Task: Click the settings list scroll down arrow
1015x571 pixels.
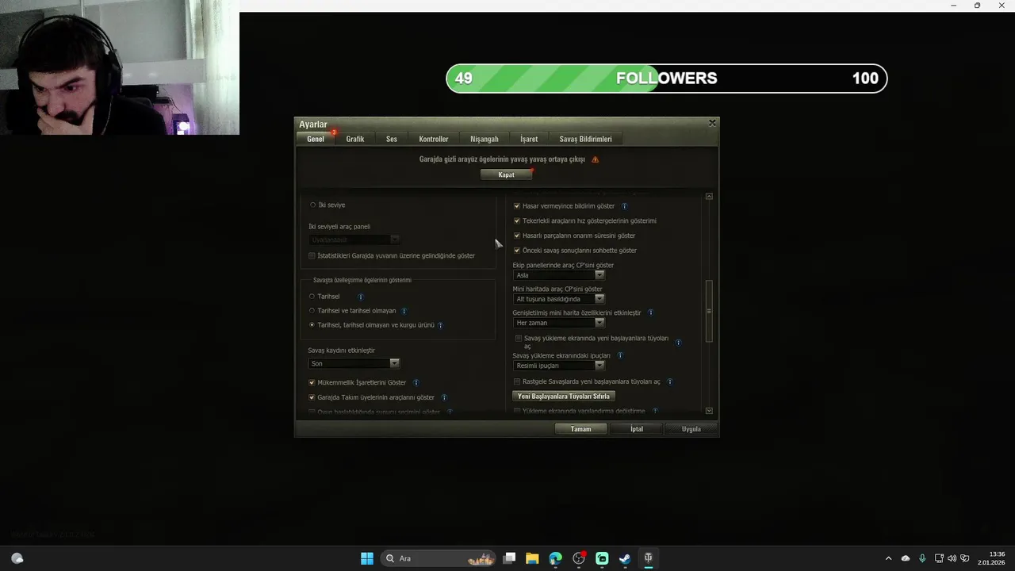Action: (709, 411)
